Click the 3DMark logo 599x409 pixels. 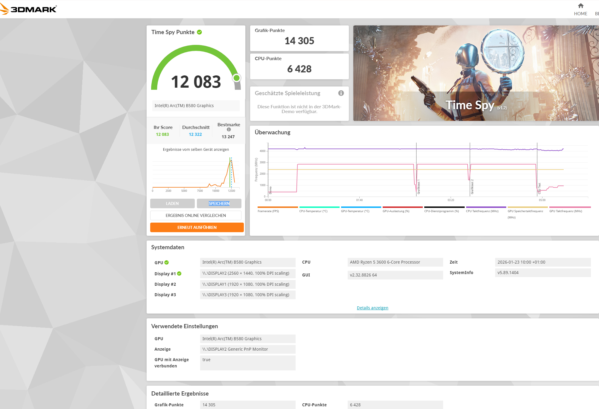pos(29,9)
